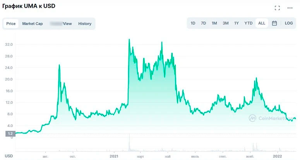The width and height of the screenshot is (300, 160).
Task: Toggle the LOG scale button
Action: [289, 23]
